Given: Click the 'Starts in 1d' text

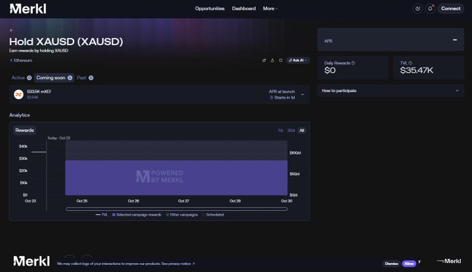Looking at the screenshot, I should (285, 97).
